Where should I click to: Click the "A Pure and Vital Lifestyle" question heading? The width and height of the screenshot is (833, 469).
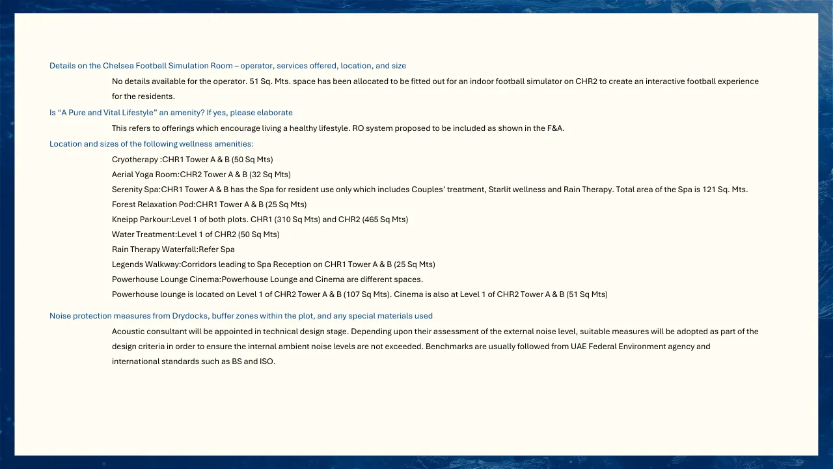pyautogui.click(x=171, y=113)
